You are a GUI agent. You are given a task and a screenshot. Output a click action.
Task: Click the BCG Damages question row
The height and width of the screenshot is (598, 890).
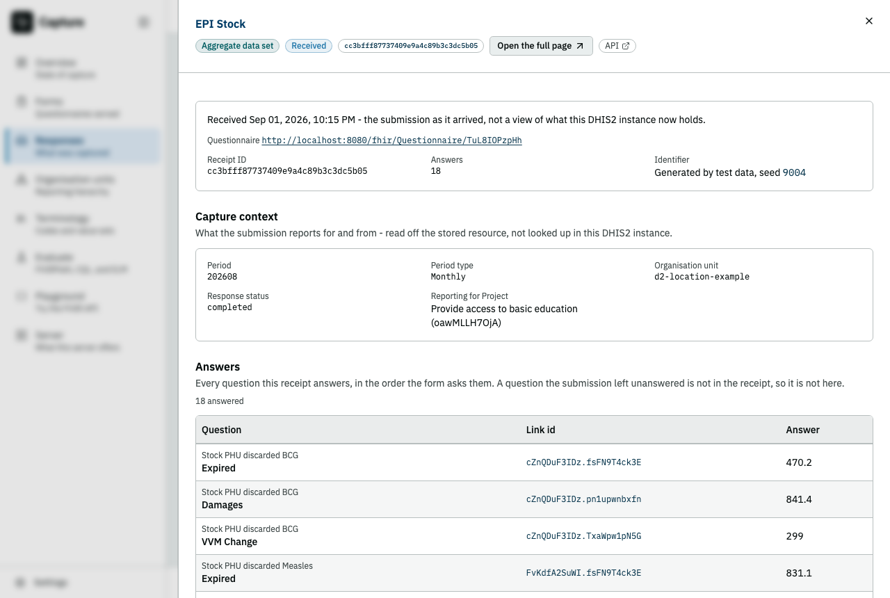(534, 499)
